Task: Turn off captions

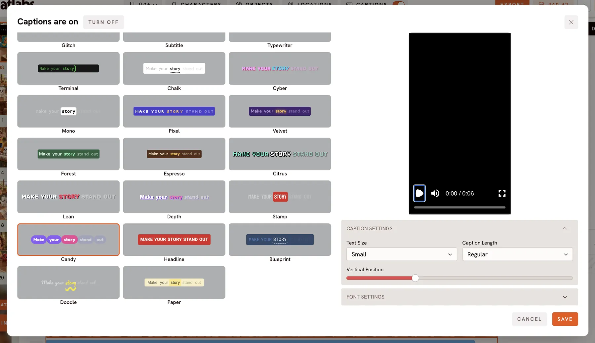Action: [x=103, y=22]
